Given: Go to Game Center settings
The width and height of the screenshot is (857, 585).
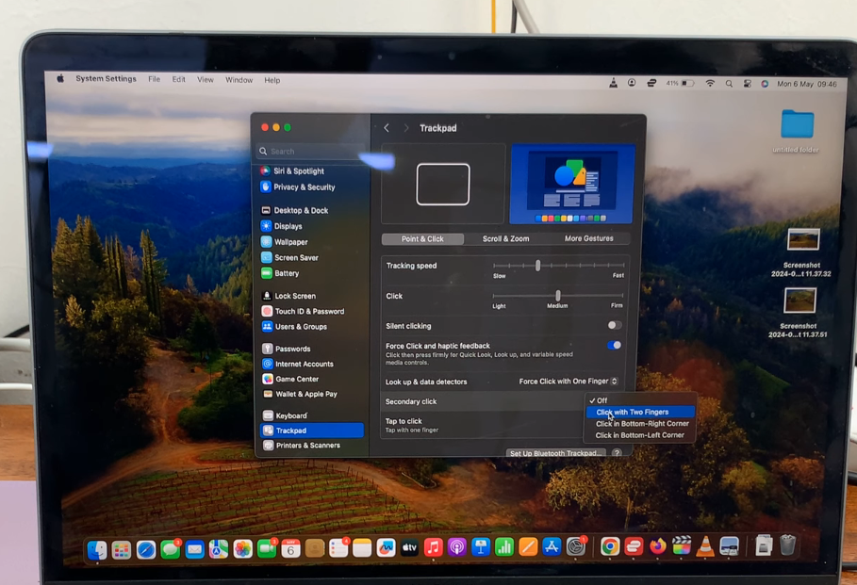Looking at the screenshot, I should click(297, 379).
